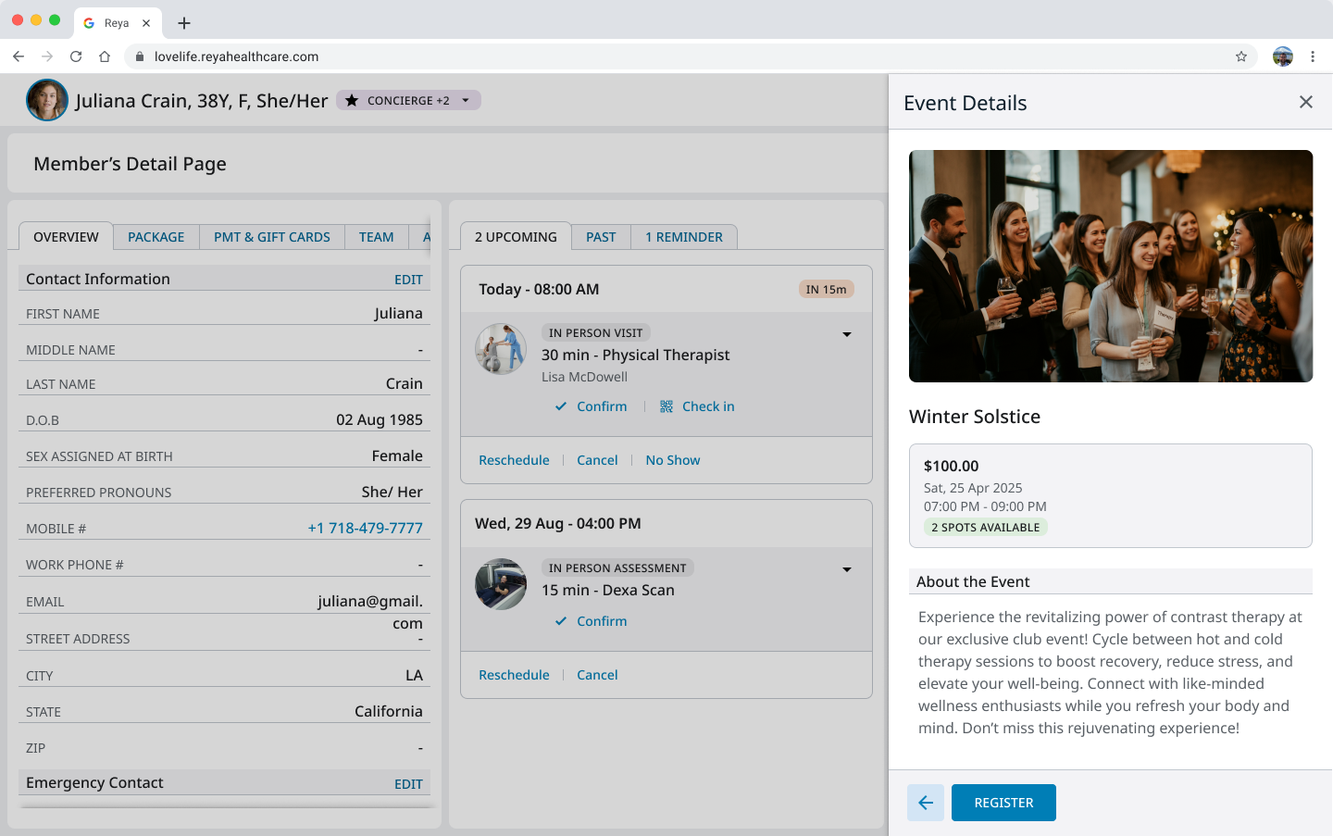The width and height of the screenshot is (1333, 836).
Task: Expand the Physical Therapist visit options arrow
Action: click(x=846, y=334)
